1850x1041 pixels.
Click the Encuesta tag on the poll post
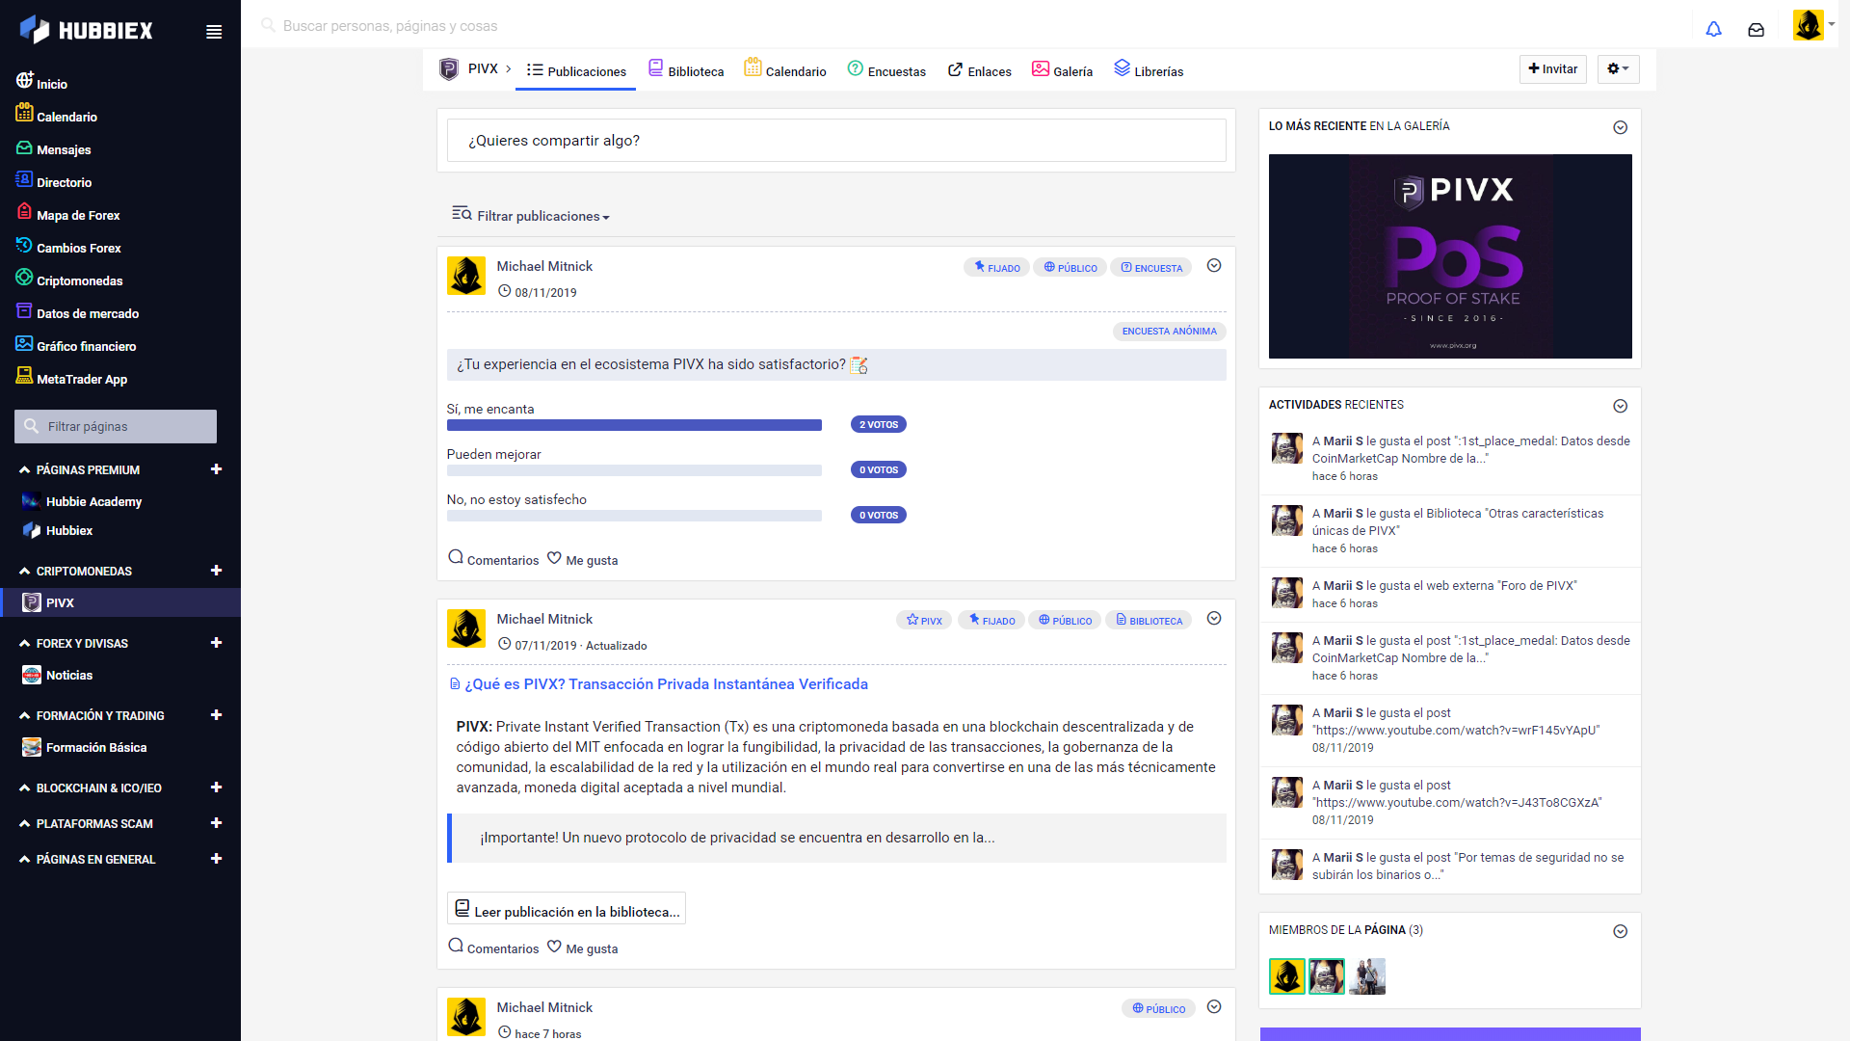coord(1150,267)
